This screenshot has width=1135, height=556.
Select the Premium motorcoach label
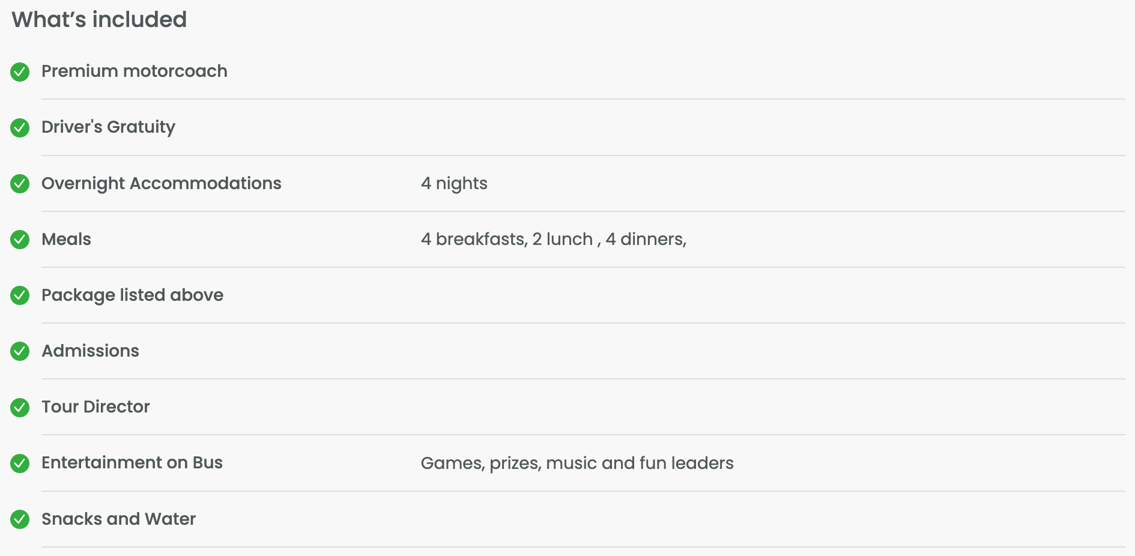click(134, 71)
